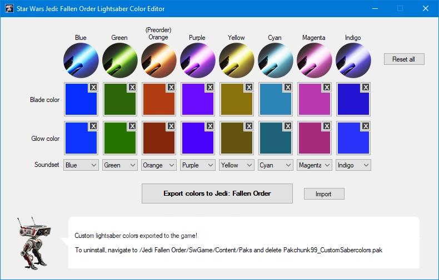Select the Green lightsaber circle icon
The image size is (439, 280).
(120, 60)
